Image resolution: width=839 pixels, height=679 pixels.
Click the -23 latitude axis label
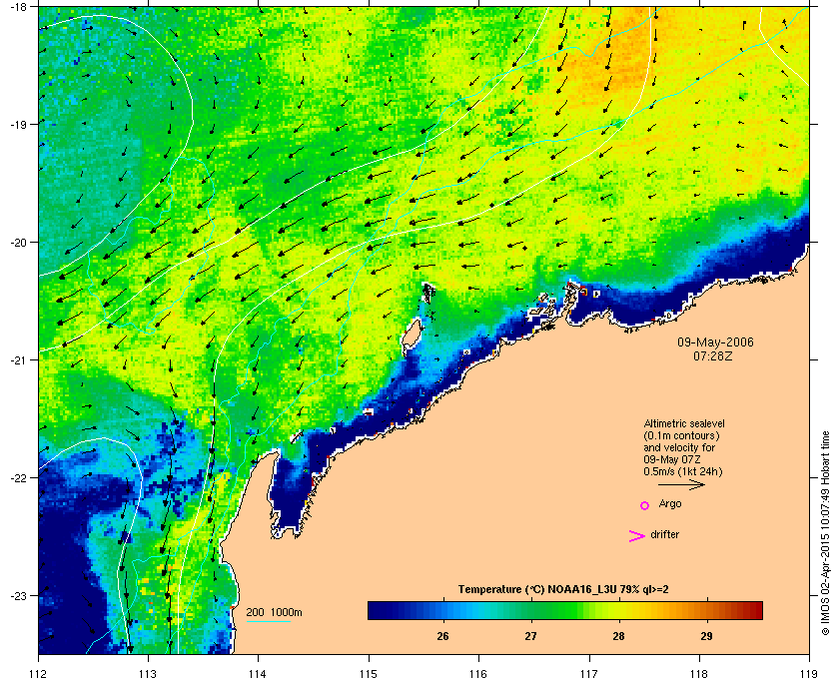click(x=18, y=595)
